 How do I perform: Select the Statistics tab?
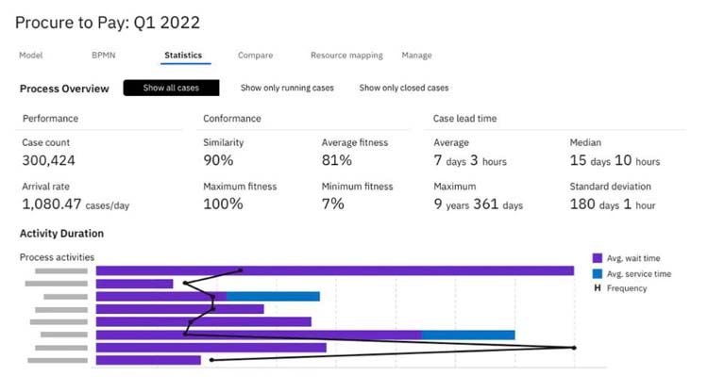183,55
